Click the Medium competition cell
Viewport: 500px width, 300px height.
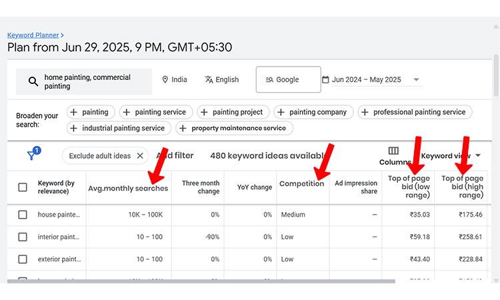(293, 215)
